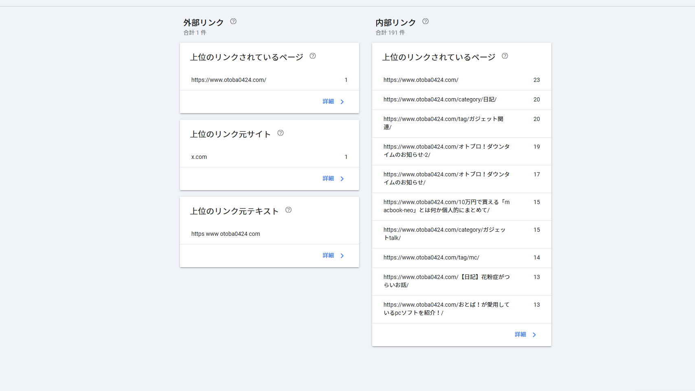Screen dimensions: 695x391
Task: Select the macbook-neo article row
Action: (461, 206)
